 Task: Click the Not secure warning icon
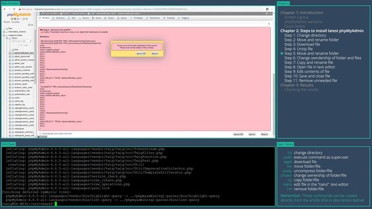pos(20,9)
